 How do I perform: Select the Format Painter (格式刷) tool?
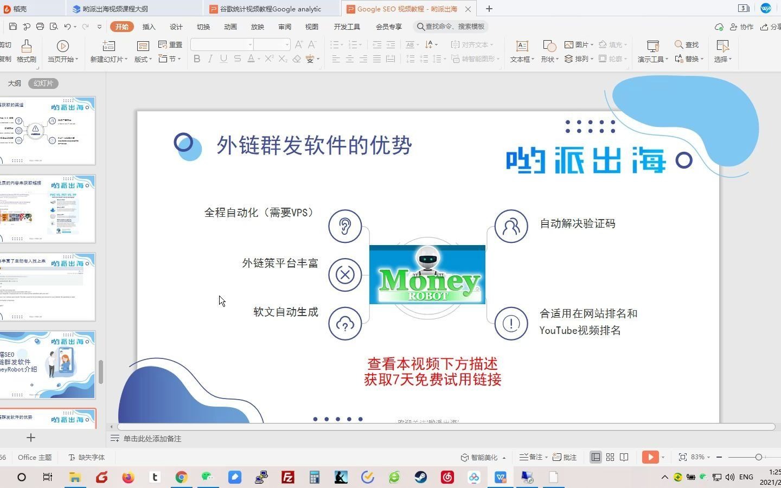(x=26, y=52)
